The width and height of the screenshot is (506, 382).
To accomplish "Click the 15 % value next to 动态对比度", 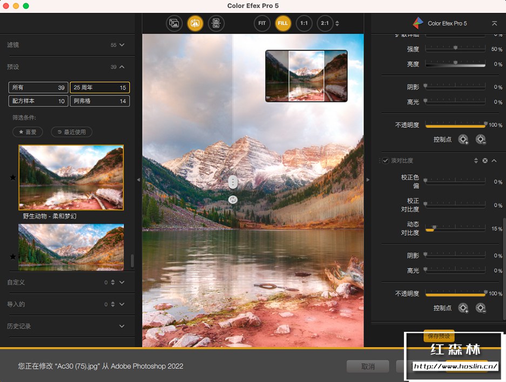I will (497, 229).
